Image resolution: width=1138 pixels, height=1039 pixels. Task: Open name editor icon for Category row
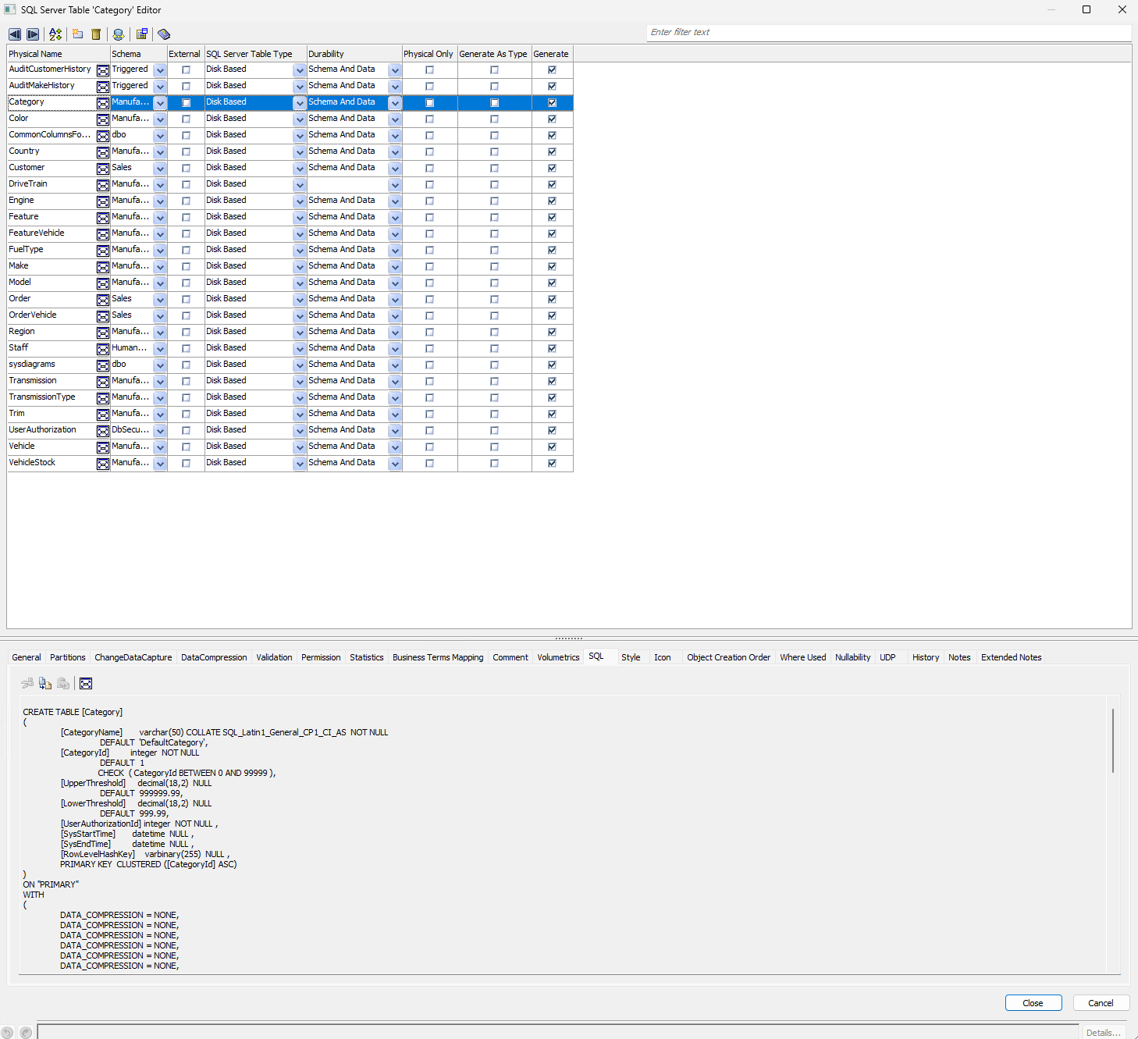point(103,103)
